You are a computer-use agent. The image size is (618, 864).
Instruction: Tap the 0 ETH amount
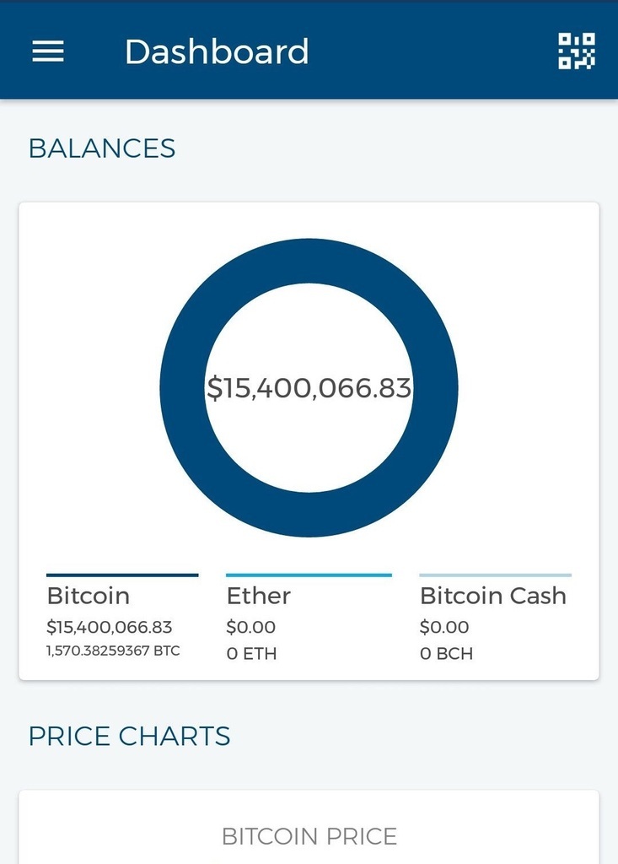pos(251,653)
